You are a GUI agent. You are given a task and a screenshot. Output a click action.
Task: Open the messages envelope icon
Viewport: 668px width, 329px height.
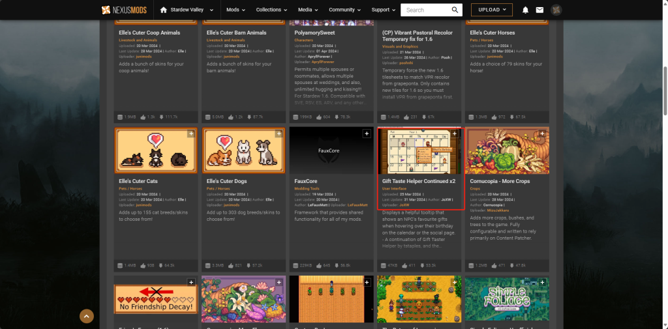539,10
